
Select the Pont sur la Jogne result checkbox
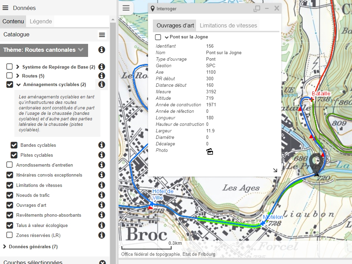tap(158, 37)
